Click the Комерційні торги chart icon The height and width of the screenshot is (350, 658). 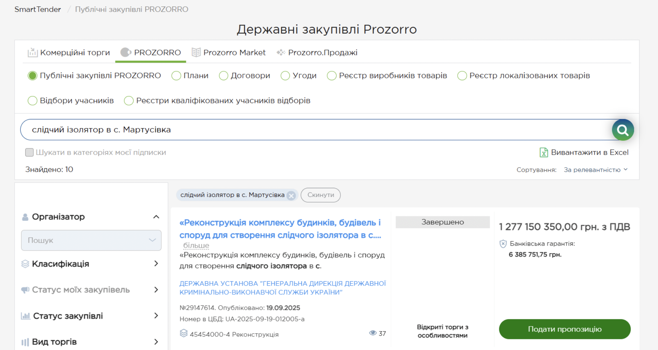coord(33,52)
